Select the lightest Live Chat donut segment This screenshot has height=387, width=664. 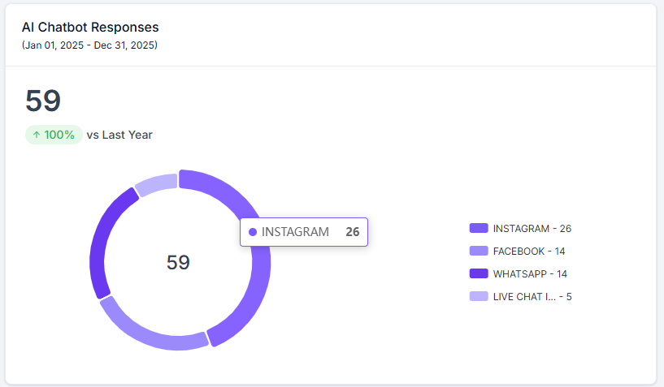[x=156, y=185]
